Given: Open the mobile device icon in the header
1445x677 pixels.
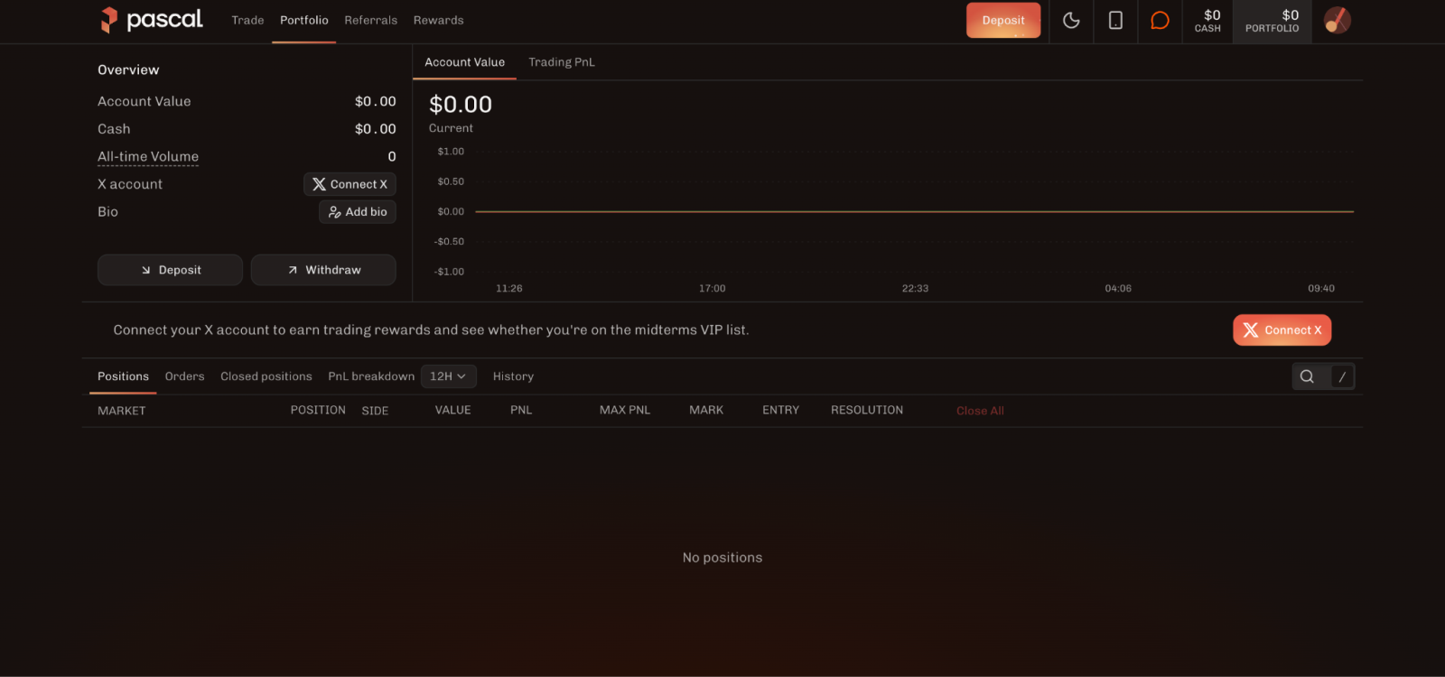Looking at the screenshot, I should (1115, 21).
